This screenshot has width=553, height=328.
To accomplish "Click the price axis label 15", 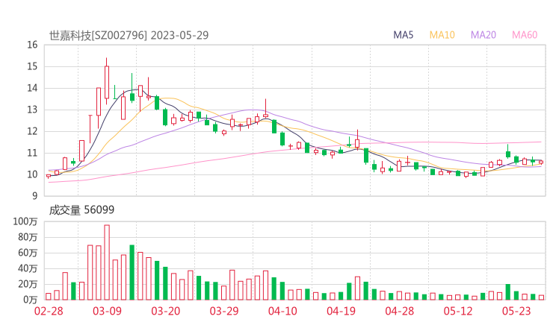I will pos(32,66).
